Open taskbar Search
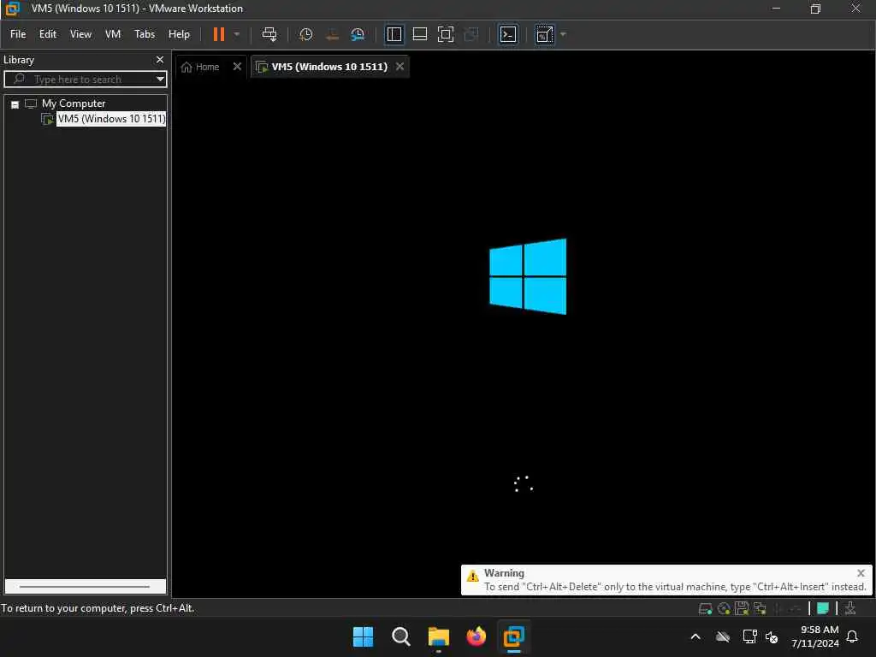The width and height of the screenshot is (876, 657). [400, 636]
